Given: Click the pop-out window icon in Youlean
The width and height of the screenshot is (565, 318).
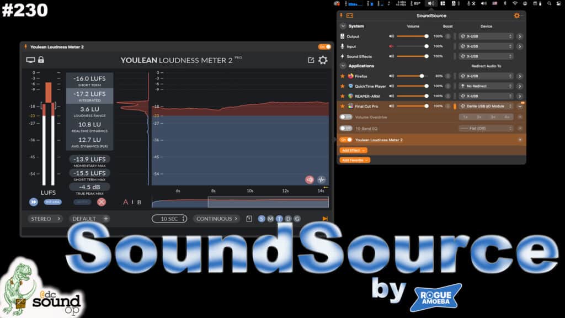Looking at the screenshot, I should pos(311,60).
